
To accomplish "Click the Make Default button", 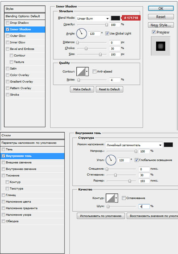I will click(82, 89).
